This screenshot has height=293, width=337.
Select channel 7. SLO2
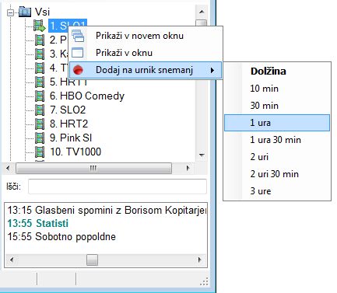pyautogui.click(x=68, y=110)
